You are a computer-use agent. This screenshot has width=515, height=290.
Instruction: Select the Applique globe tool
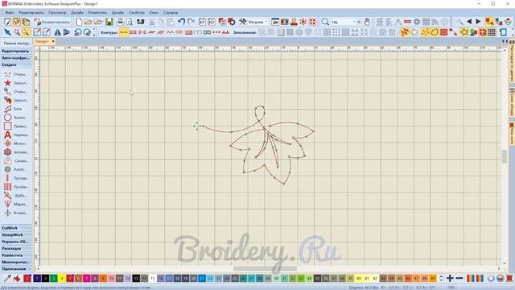pos(7,152)
